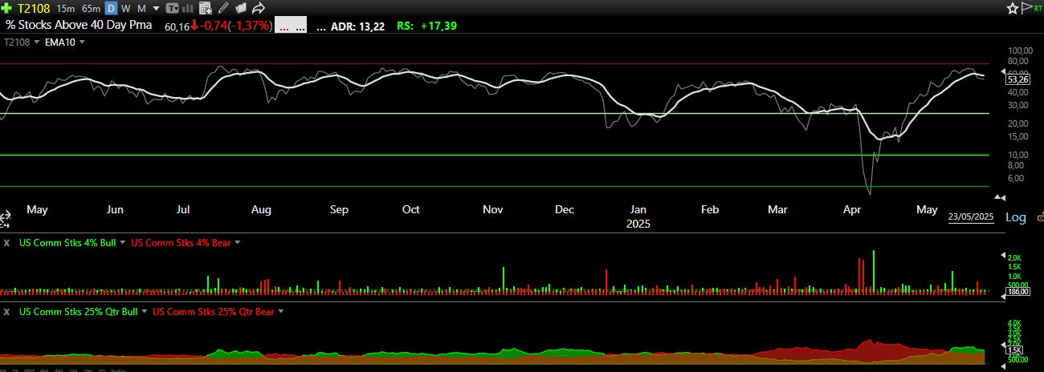Click the flag icon at top right

tap(1026, 8)
